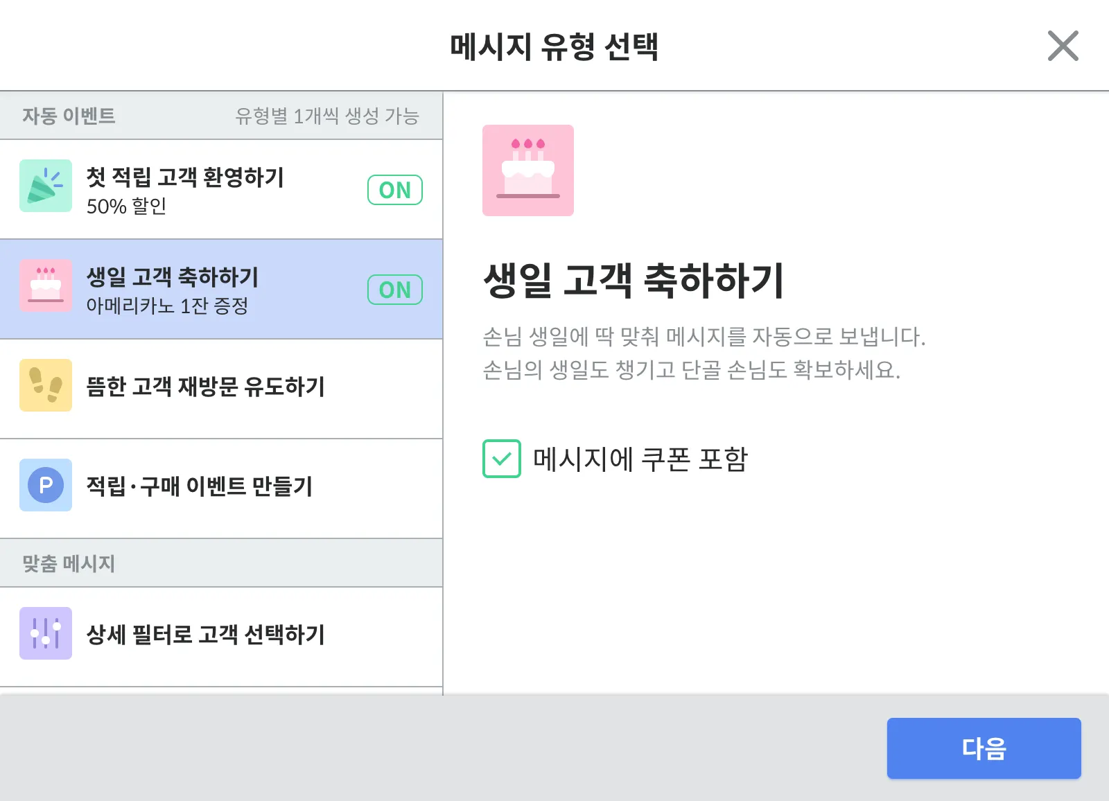The width and height of the screenshot is (1109, 801).
Task: Click the 50% 할인 subtitle text
Action: [126, 206]
